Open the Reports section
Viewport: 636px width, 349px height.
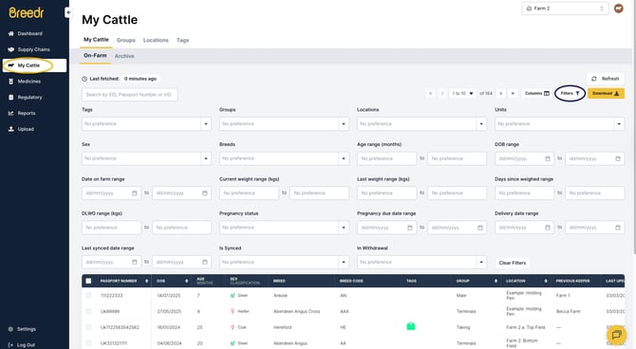click(23, 113)
